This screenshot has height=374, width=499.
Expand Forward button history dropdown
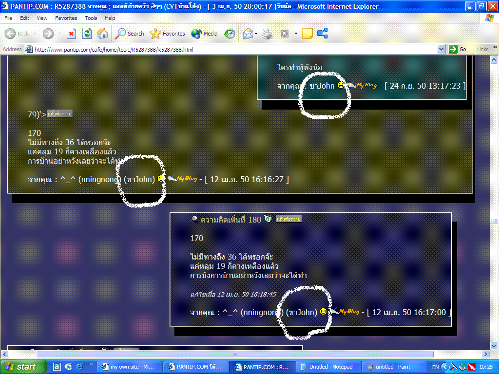(x=59, y=34)
